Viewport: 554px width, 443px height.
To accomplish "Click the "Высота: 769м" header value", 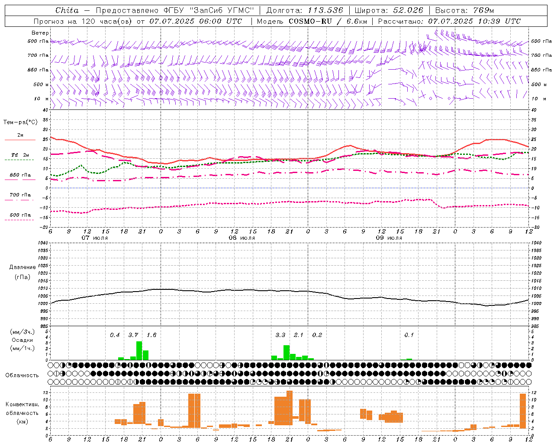I will pos(464,10).
